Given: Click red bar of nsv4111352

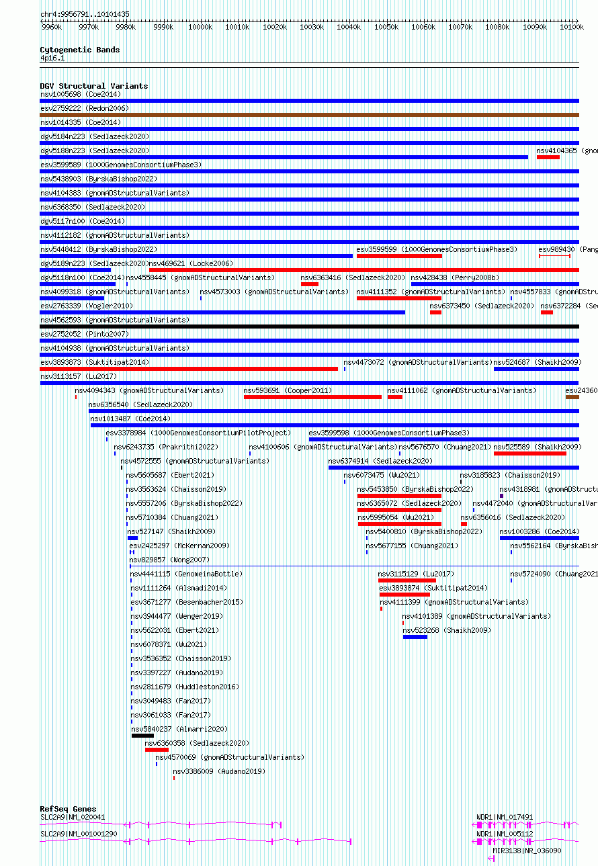Looking at the screenshot, I should (x=399, y=298).
